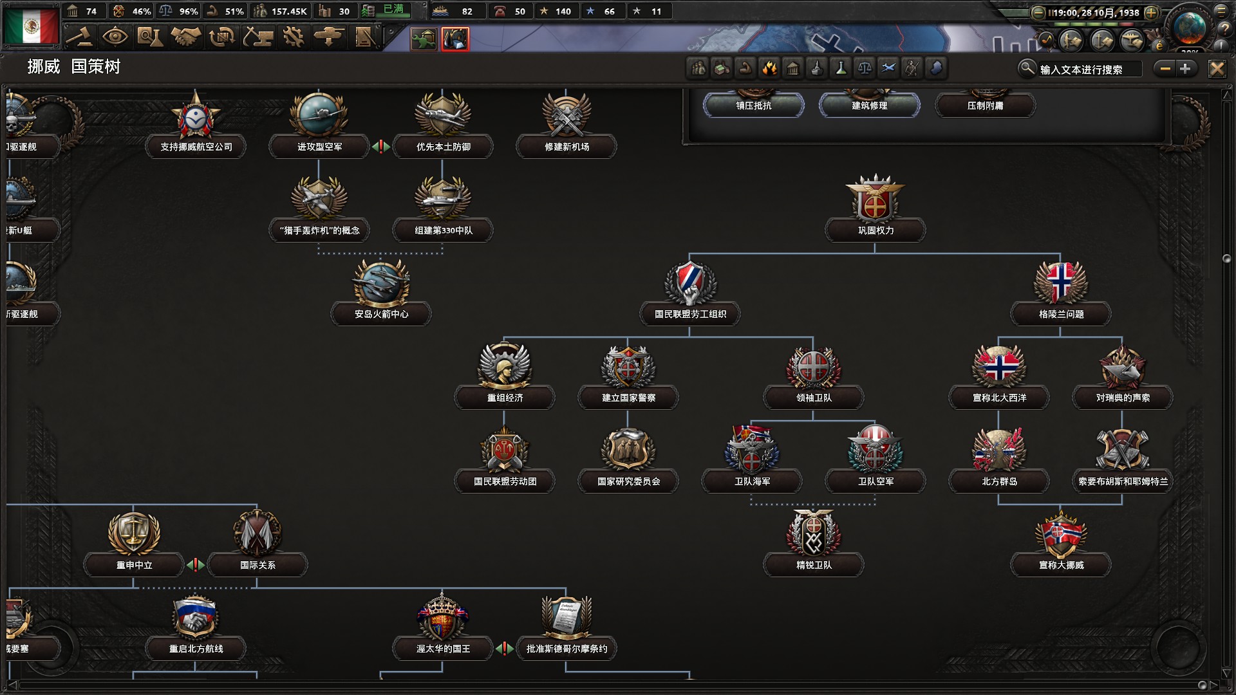Select the red-highlighted resources map mode icon
The image size is (1236, 695).
tap(455, 39)
